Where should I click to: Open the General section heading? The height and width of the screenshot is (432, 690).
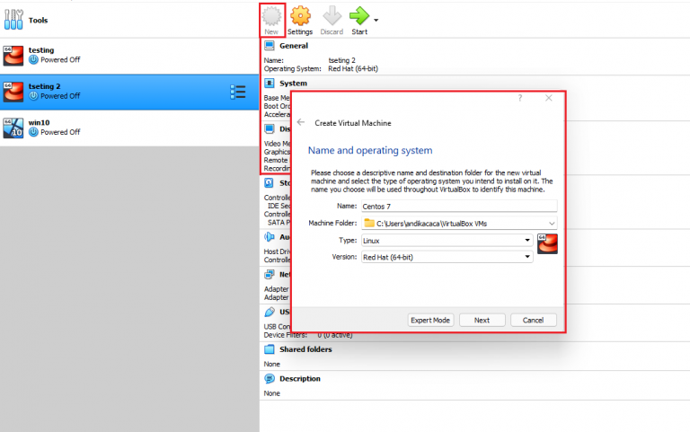pyautogui.click(x=294, y=46)
